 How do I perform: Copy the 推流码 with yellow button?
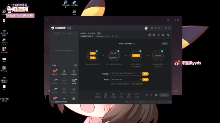pyautogui.click(x=145, y=80)
